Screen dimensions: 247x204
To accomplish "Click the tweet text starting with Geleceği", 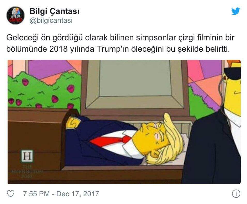I will [120, 43].
